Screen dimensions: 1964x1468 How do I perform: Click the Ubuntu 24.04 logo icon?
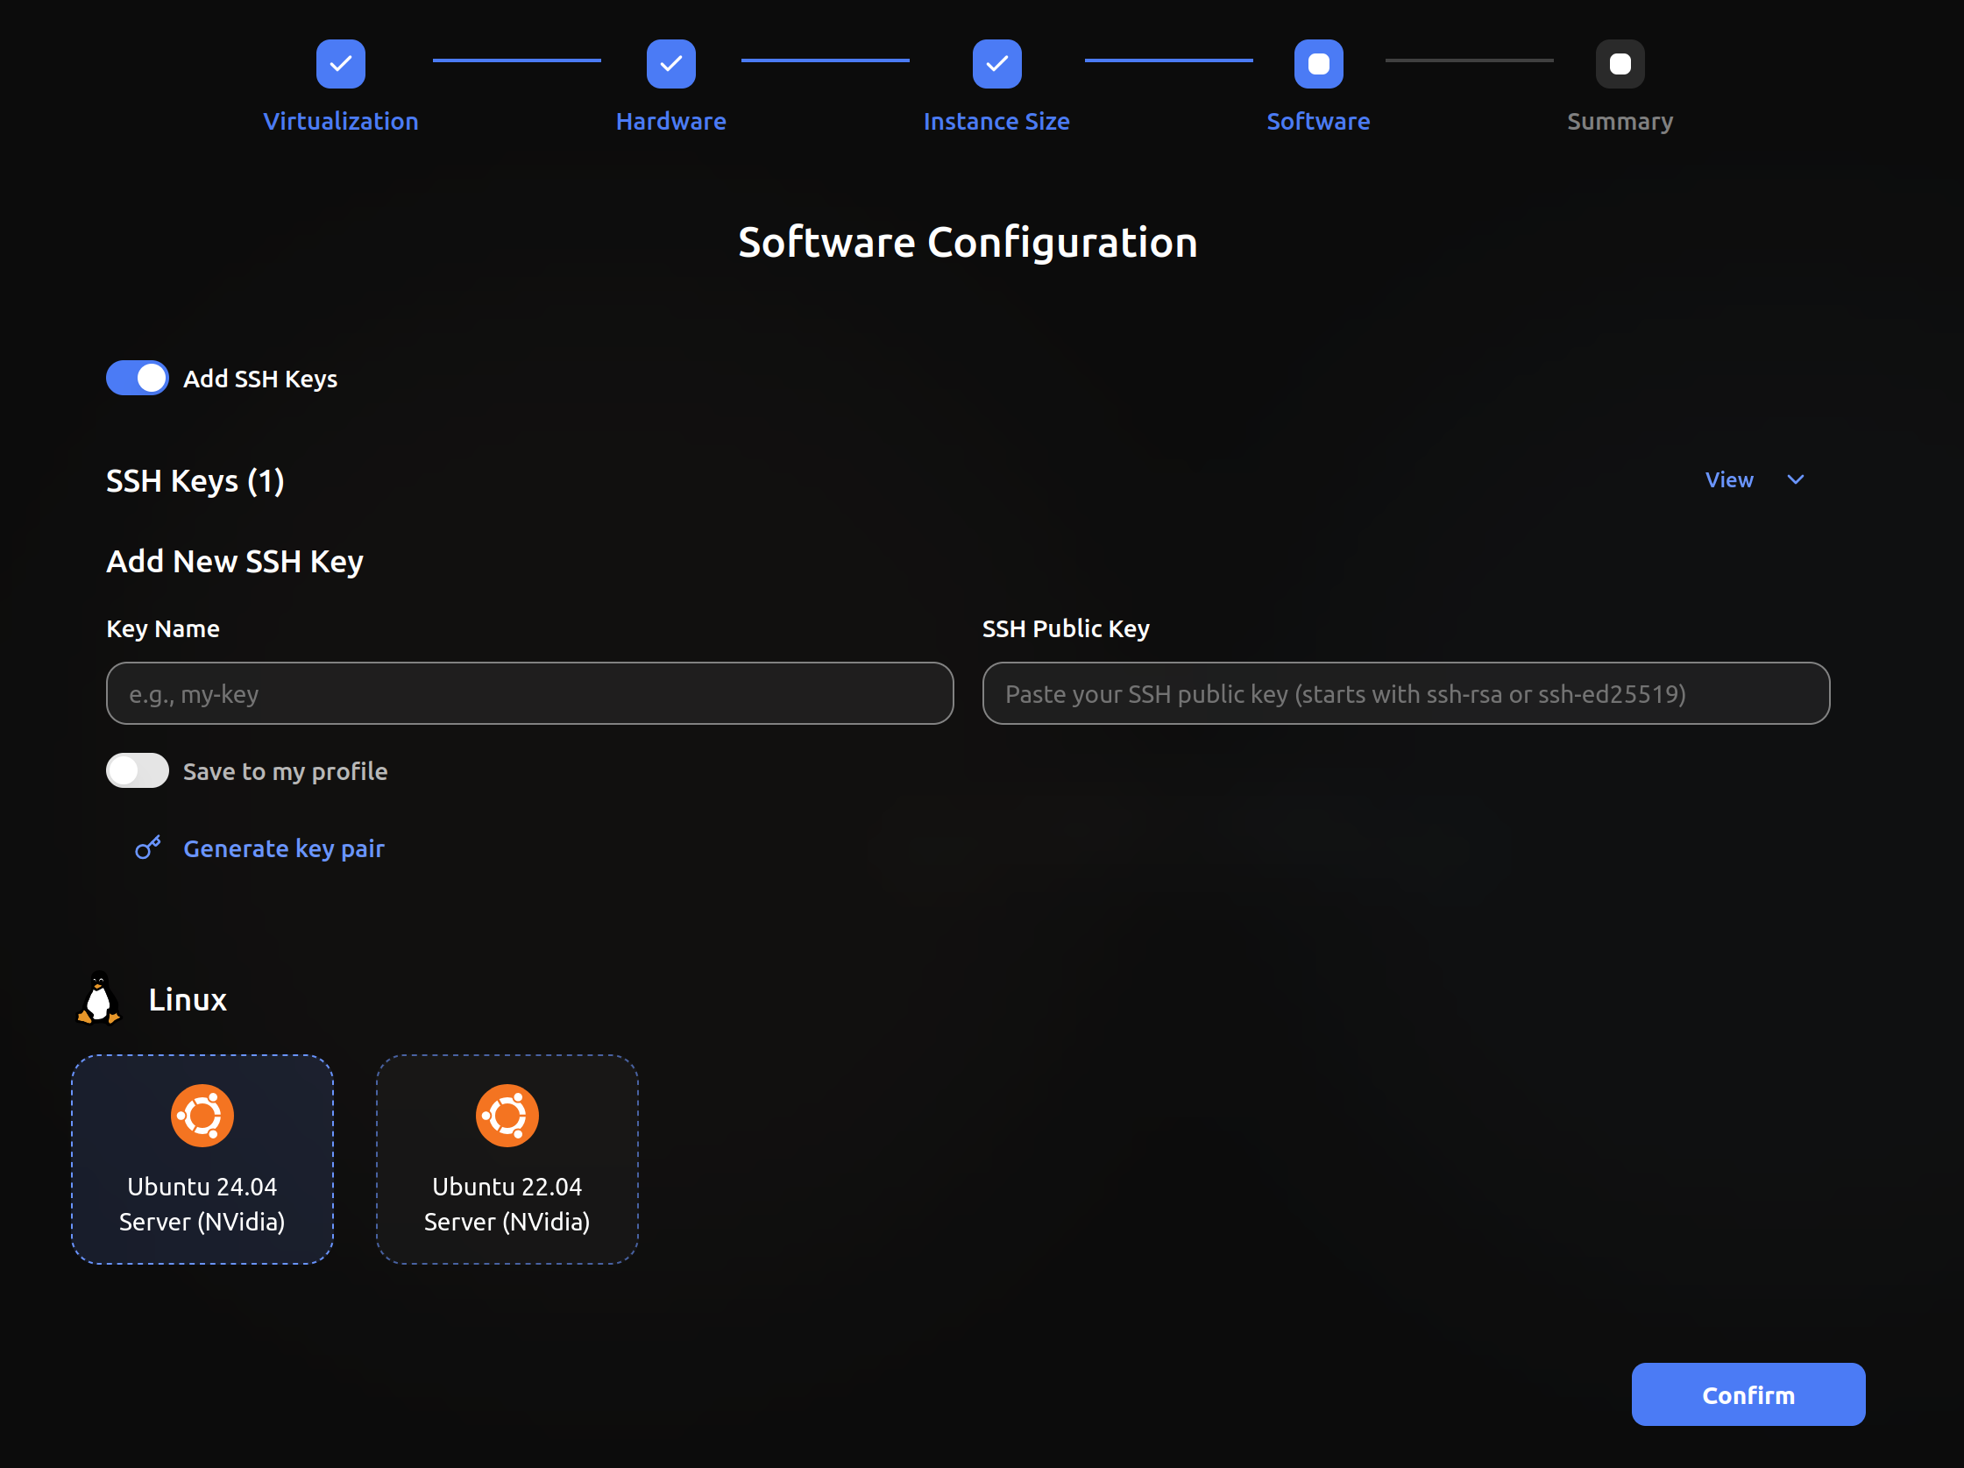tap(202, 1115)
